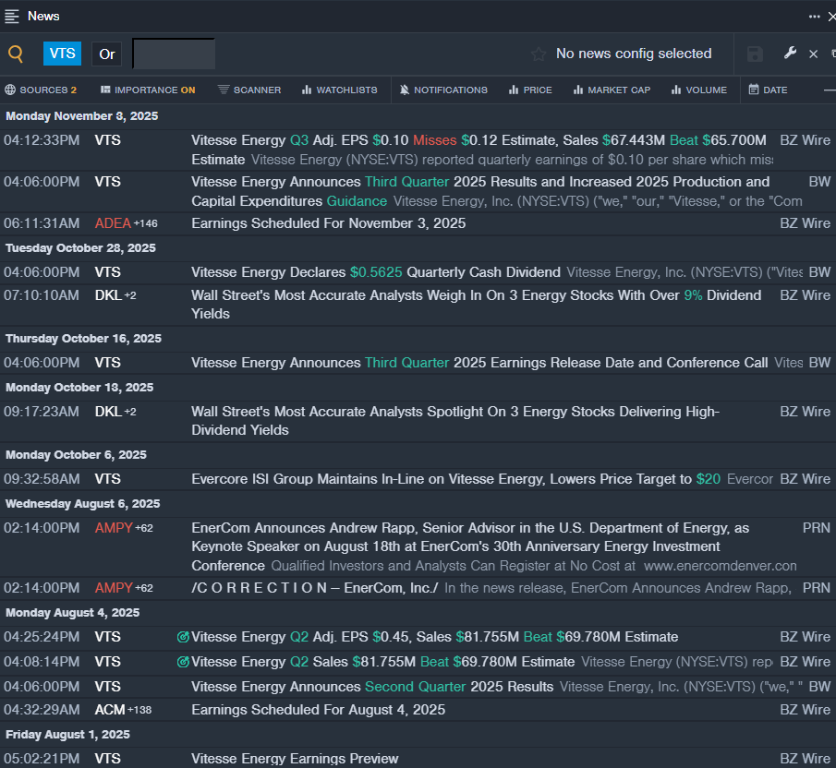Open Vitesse Energy Earnings Preview headline
Image resolution: width=836 pixels, height=768 pixels.
click(295, 759)
